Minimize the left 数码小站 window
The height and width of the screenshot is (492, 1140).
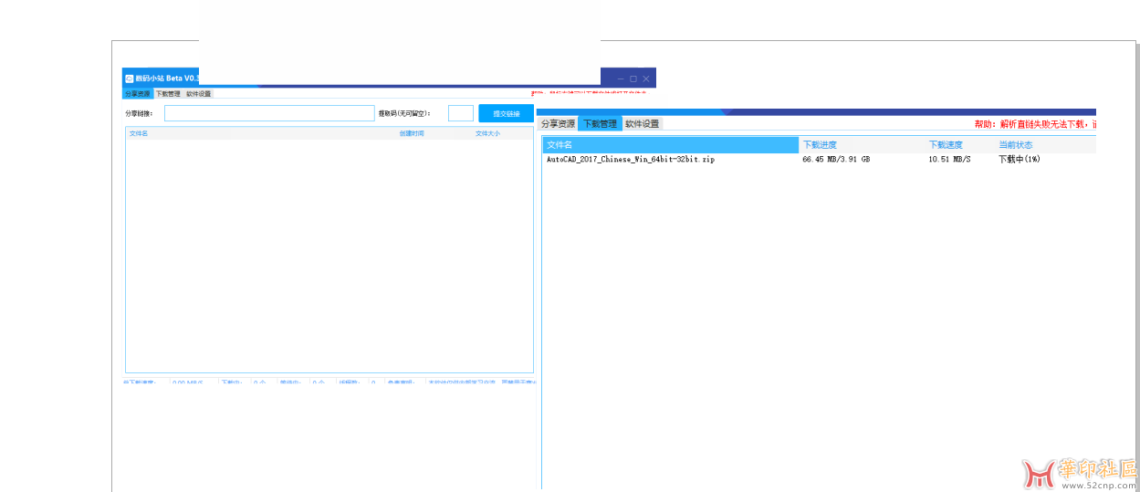(x=620, y=79)
